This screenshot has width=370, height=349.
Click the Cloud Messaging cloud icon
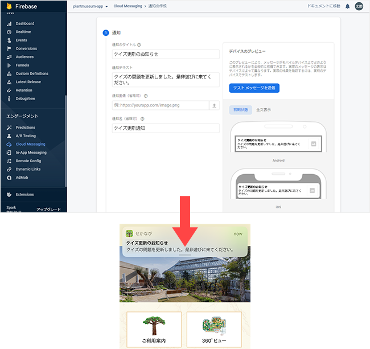click(9, 145)
